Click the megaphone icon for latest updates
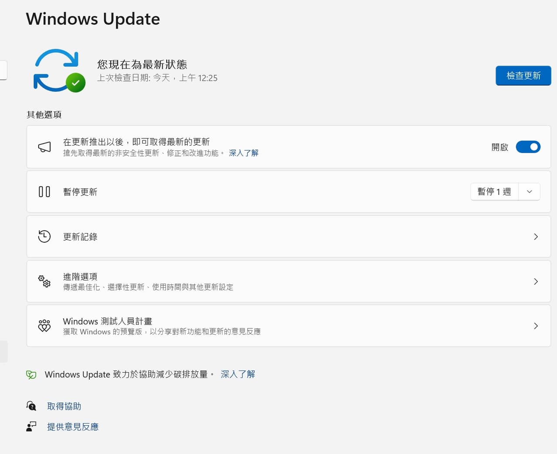 coord(44,147)
